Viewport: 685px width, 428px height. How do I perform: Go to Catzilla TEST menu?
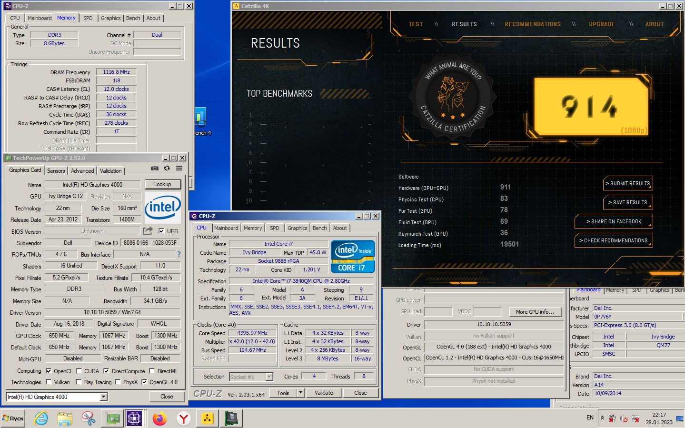(x=416, y=24)
